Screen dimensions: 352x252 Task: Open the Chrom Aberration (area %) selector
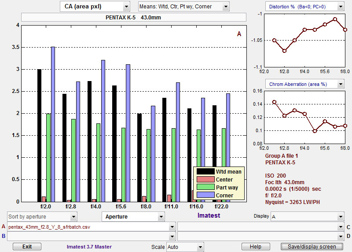[304, 84]
